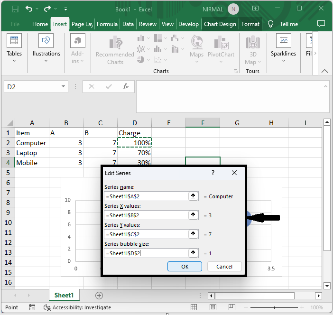
Task: Click Insert Column or Bar Chart icon
Action: [x=141, y=38]
